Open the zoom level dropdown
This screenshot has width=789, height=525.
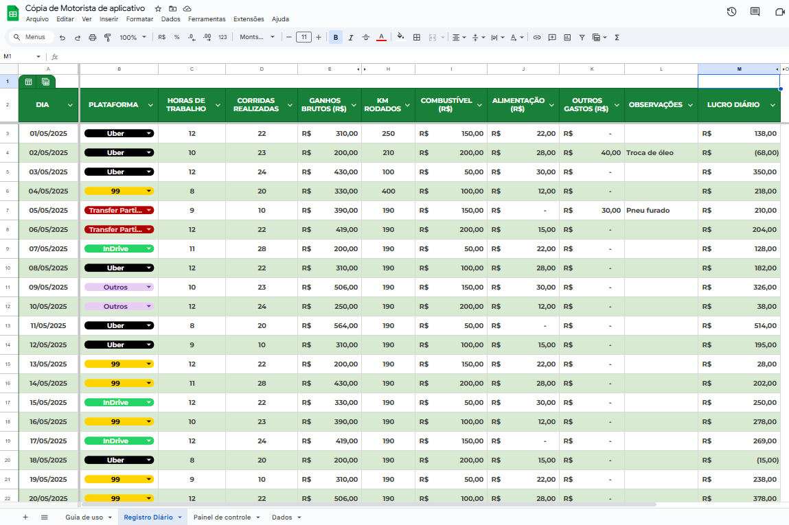click(x=133, y=37)
